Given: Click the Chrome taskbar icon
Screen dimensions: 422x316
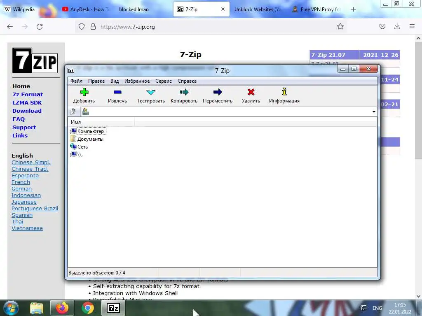Looking at the screenshot, I should pyautogui.click(x=88, y=308).
